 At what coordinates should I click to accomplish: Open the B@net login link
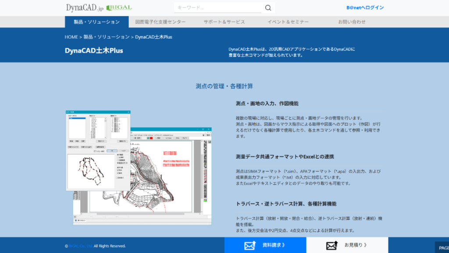[x=365, y=8]
